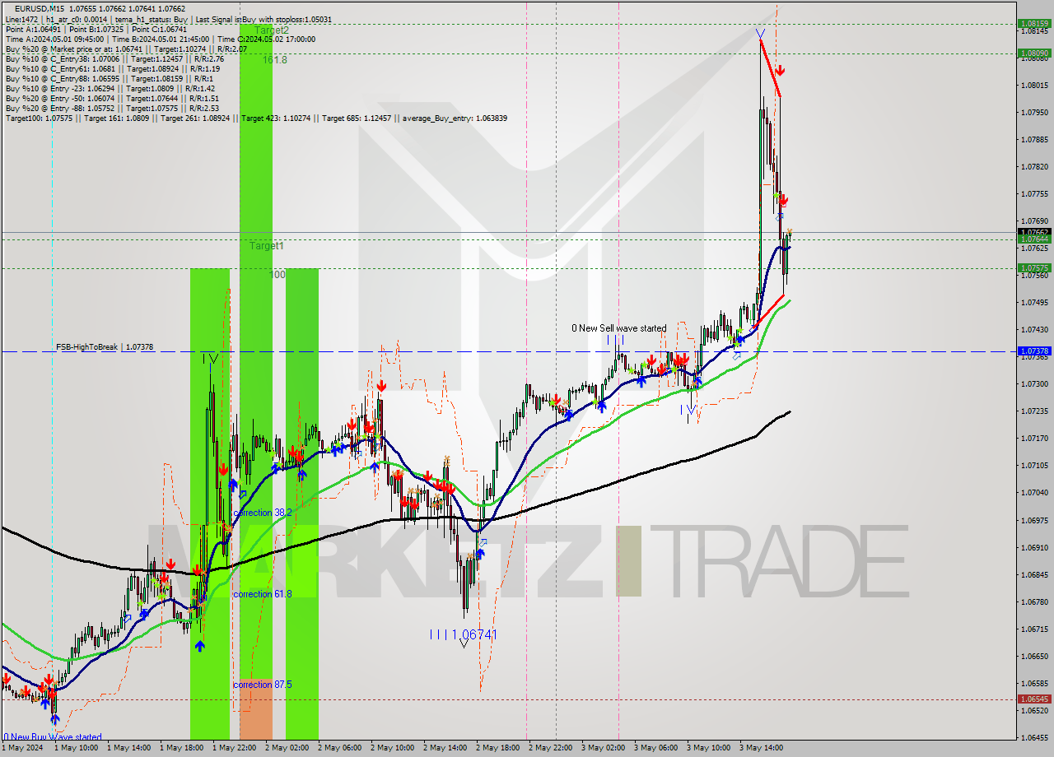
Task: Select the red 1.06545 price tag
Action: (x=1033, y=699)
